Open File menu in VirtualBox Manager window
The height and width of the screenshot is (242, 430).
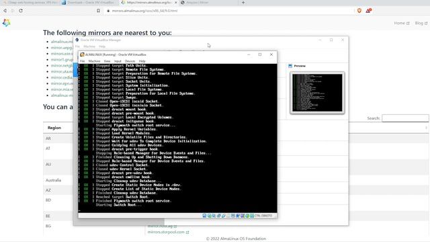click(78, 46)
